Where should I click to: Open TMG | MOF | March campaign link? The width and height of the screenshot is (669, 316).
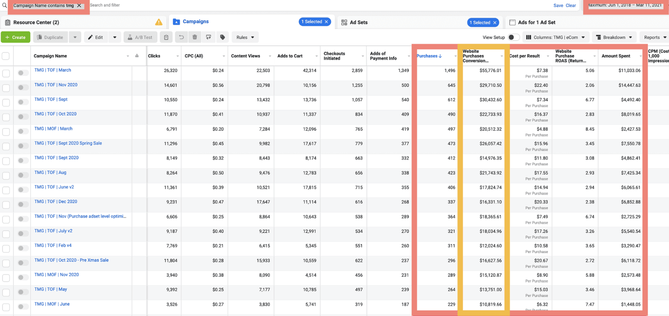point(54,129)
